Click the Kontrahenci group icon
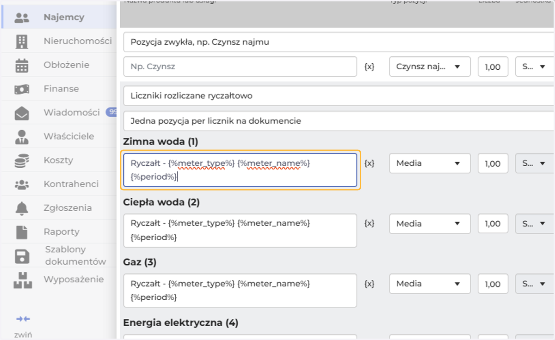Screen dimensions: 555x340 (x=22, y=184)
